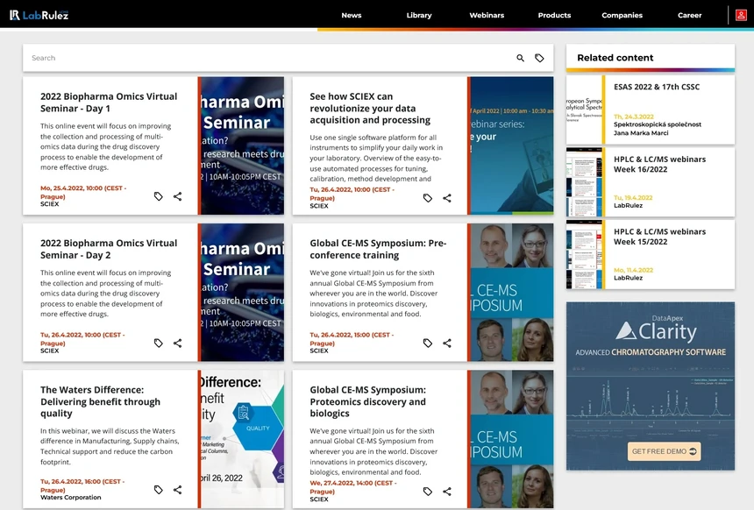The width and height of the screenshot is (754, 510).
Task: Share the SCIEX data acquisition webinar
Action: [x=447, y=198]
